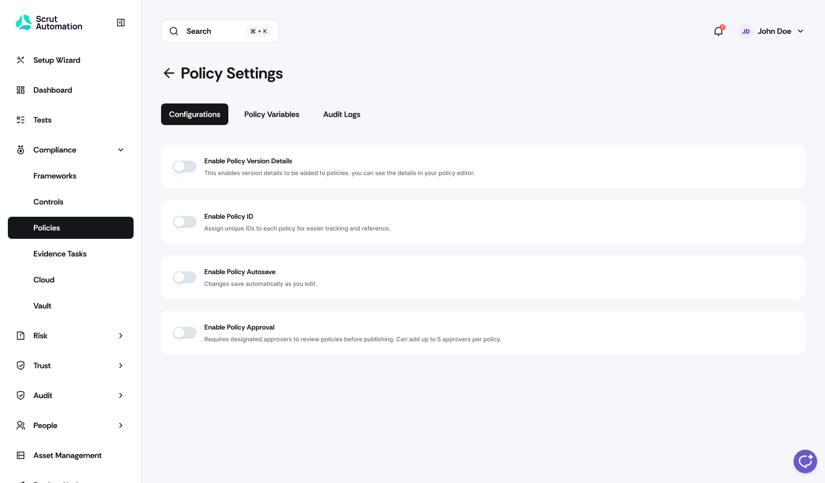Click the Scrut Automation logo
Image resolution: width=825 pixels, height=483 pixels.
click(x=49, y=23)
